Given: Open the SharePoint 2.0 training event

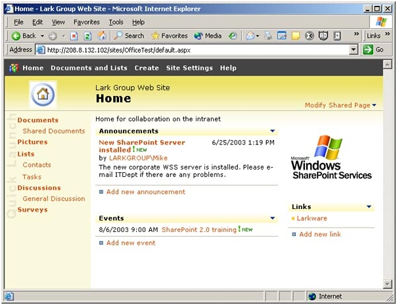Looking at the screenshot, I should point(198,229).
